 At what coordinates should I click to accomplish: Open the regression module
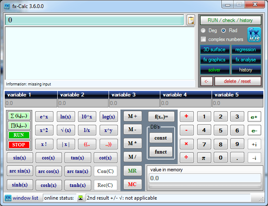pyautogui.click(x=246, y=49)
